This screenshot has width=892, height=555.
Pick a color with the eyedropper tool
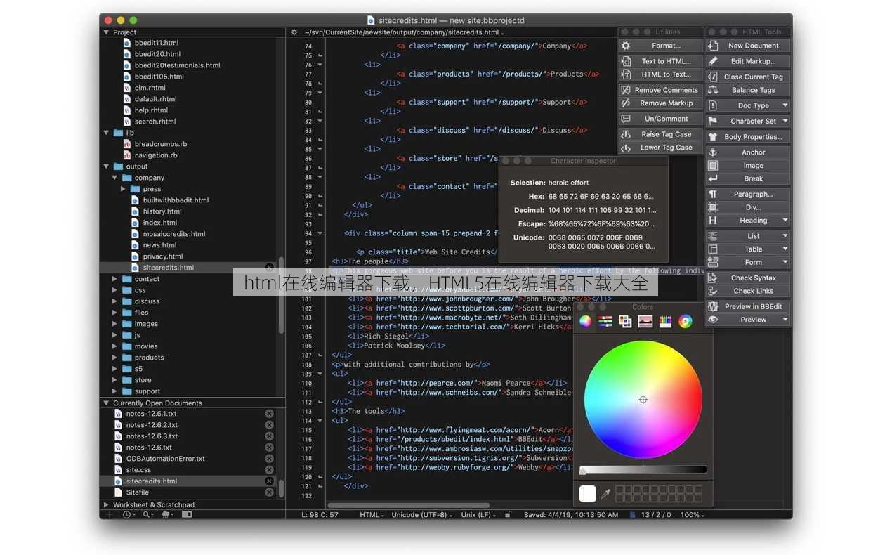(605, 494)
